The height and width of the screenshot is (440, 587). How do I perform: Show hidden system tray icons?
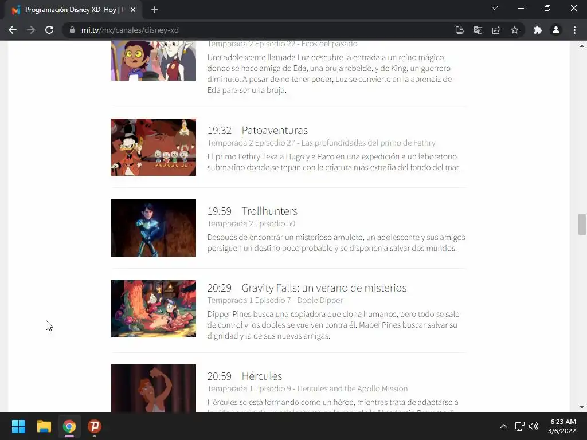[504, 426]
